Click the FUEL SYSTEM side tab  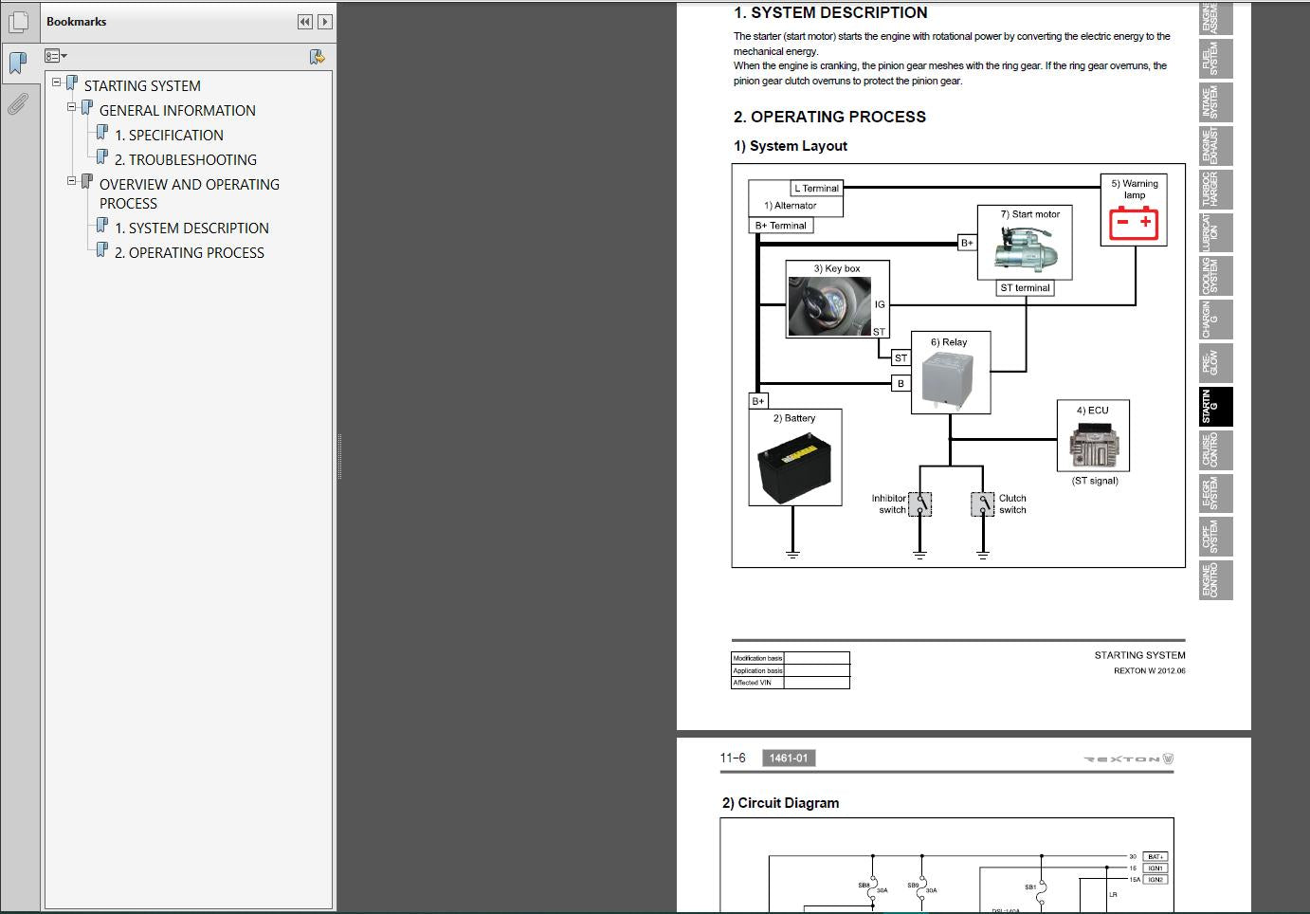coord(1215,59)
